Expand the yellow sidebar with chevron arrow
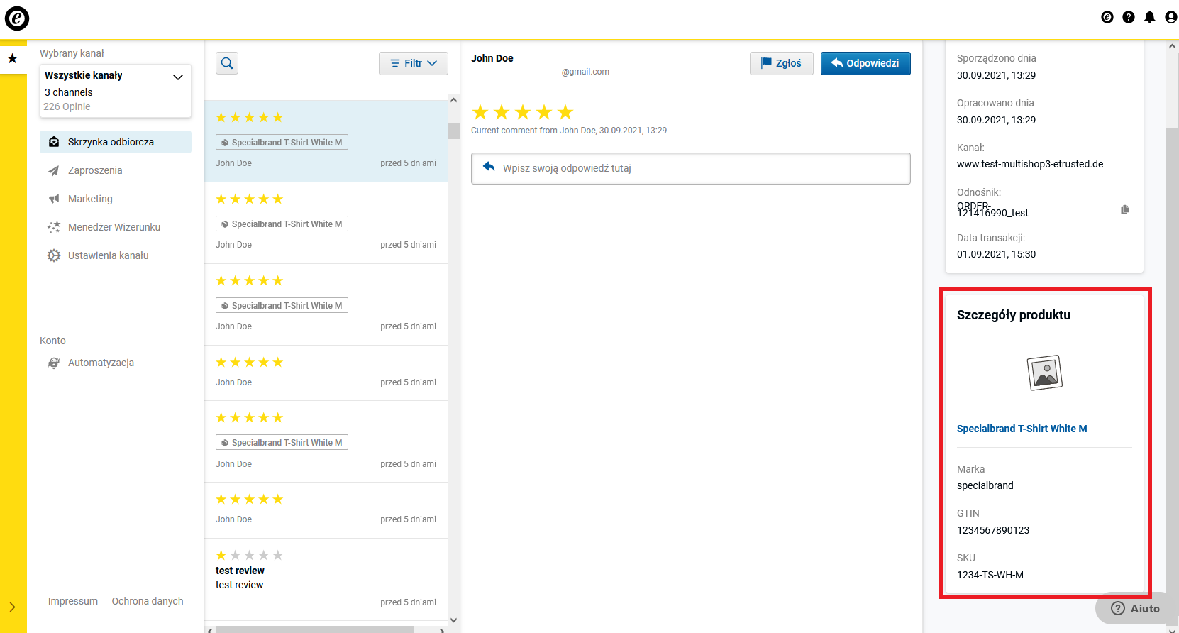Image resolution: width=1179 pixels, height=633 pixels. pyautogui.click(x=12, y=607)
